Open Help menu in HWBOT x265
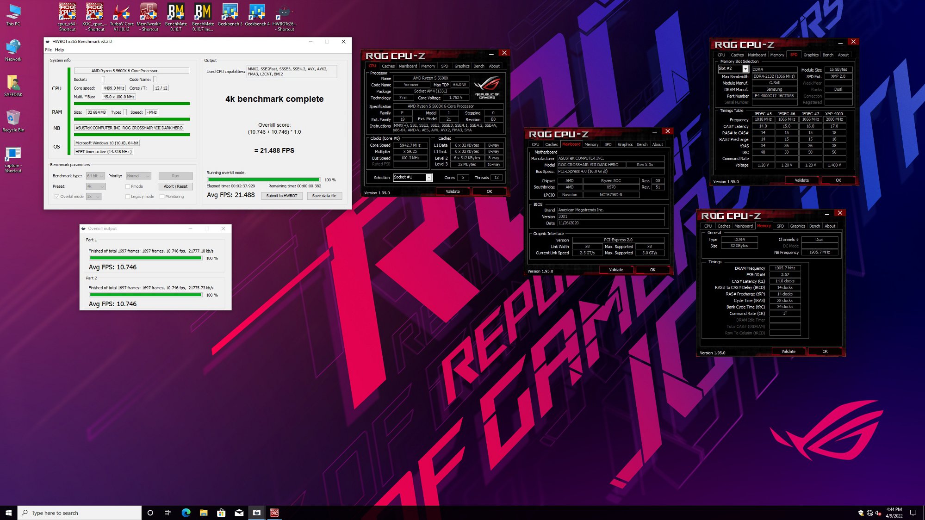Viewport: 925px width, 520px height. 59,50
